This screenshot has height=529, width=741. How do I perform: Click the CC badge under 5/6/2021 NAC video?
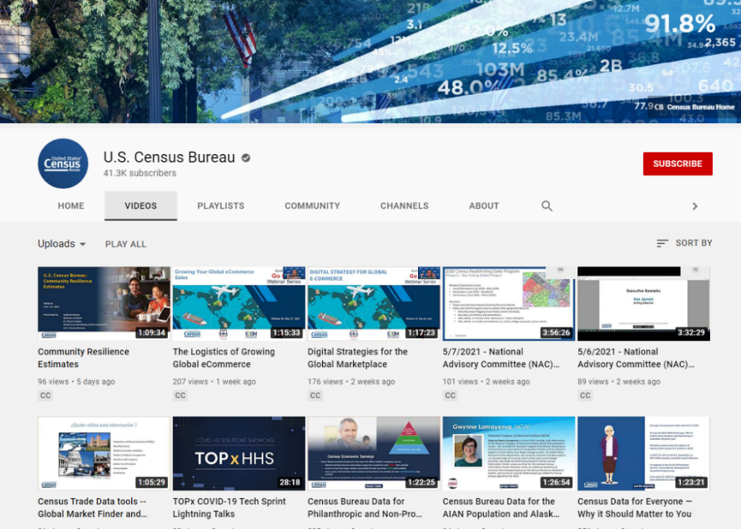585,395
